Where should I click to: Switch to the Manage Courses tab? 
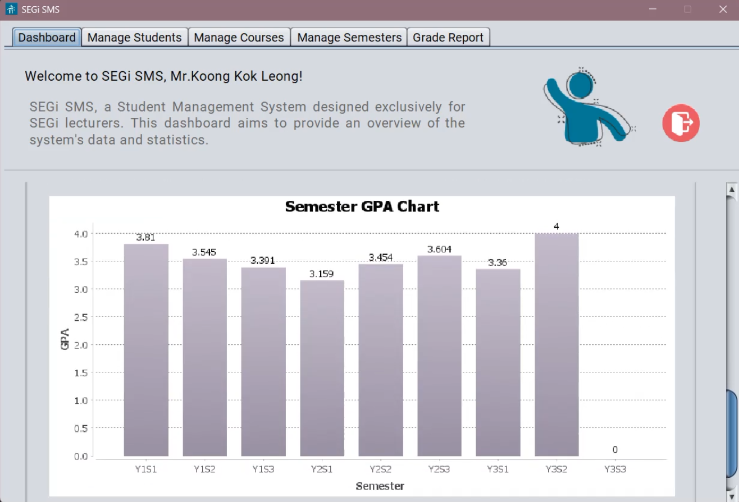point(239,38)
